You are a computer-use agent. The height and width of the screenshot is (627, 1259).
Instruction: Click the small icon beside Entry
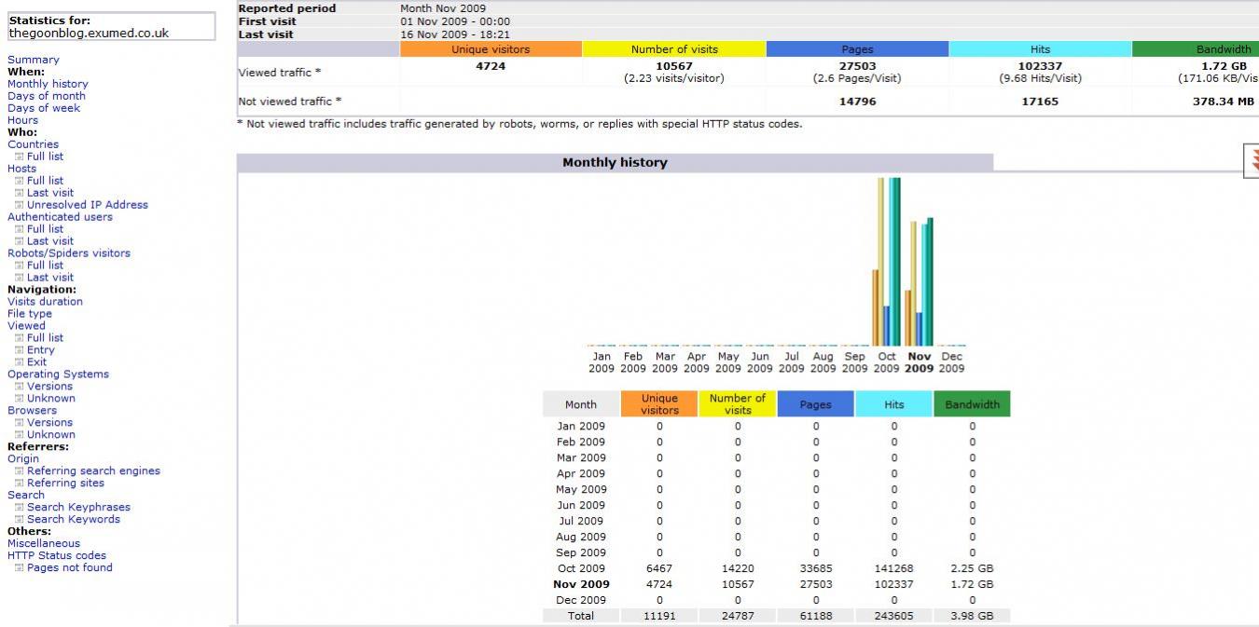(x=19, y=350)
